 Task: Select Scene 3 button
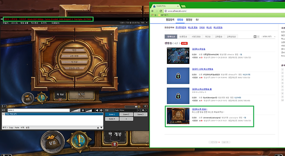141,114
